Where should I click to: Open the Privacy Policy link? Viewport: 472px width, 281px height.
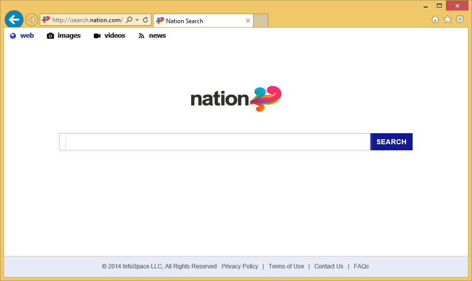[x=240, y=266]
